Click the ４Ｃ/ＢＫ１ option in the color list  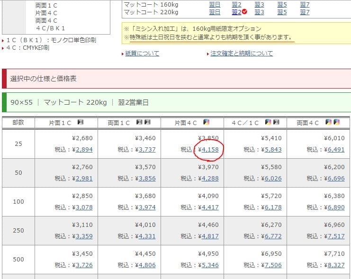50,28
